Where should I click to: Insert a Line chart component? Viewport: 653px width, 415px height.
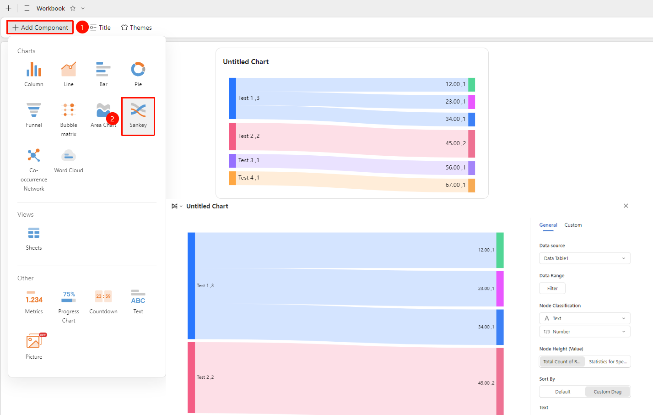(69, 74)
